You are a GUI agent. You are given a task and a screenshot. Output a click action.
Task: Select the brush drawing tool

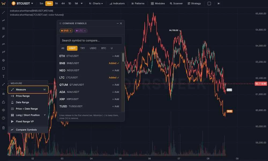click(3, 36)
